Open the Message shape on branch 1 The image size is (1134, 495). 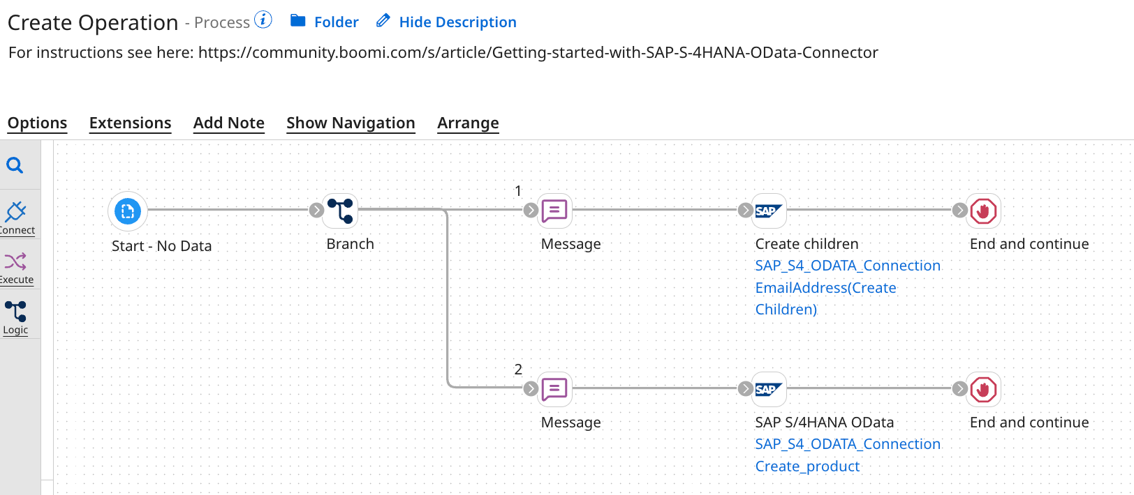[554, 211]
